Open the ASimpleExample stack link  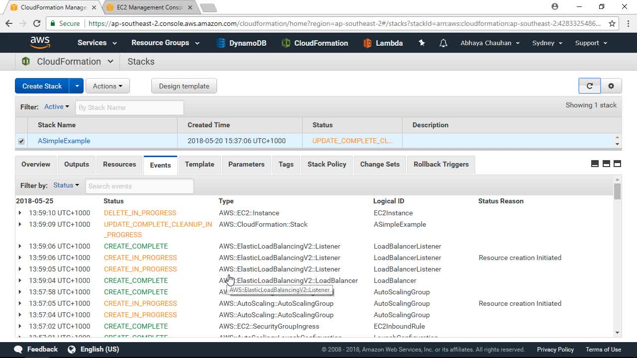click(64, 141)
